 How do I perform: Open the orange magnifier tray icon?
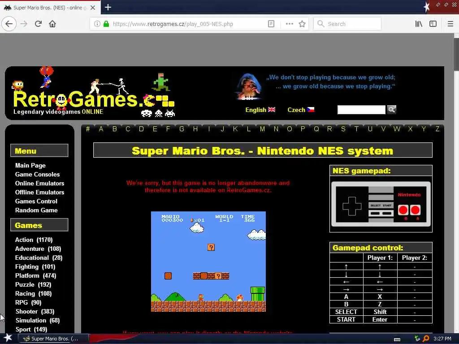(426, 339)
